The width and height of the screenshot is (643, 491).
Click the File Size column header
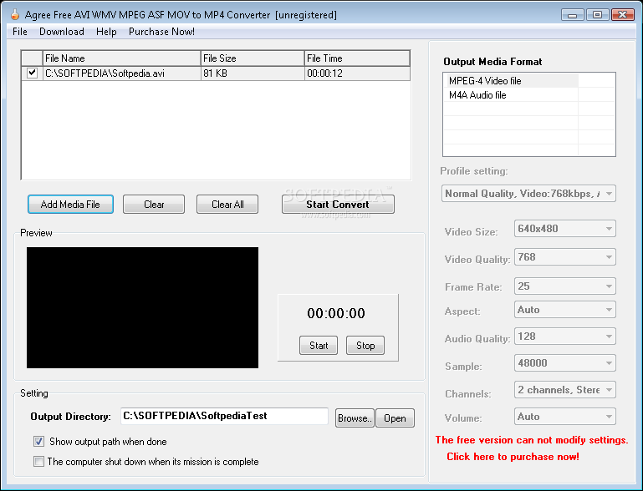click(253, 58)
